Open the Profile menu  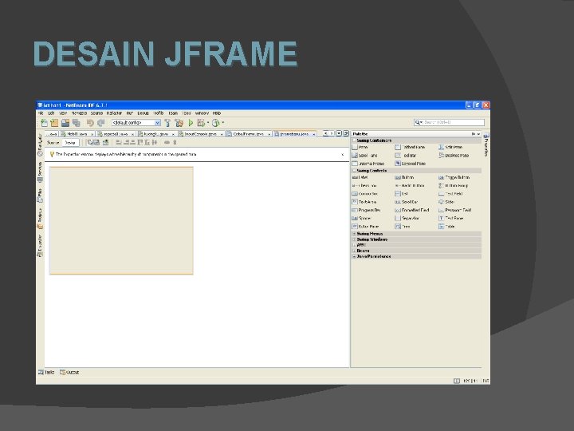pyautogui.click(x=158, y=113)
